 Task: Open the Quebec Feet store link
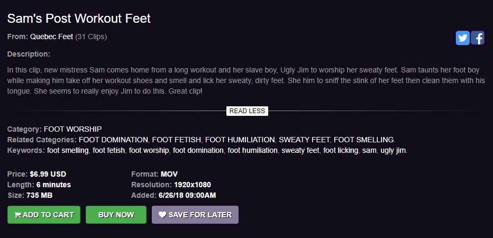click(51, 37)
